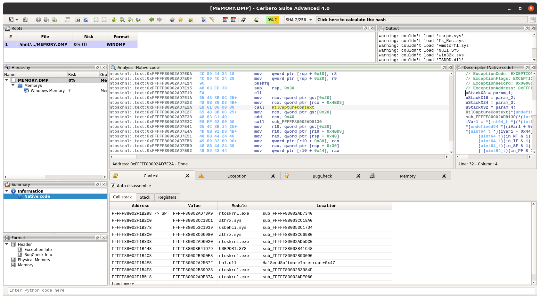Click the gray forward arrow icon

160,20
